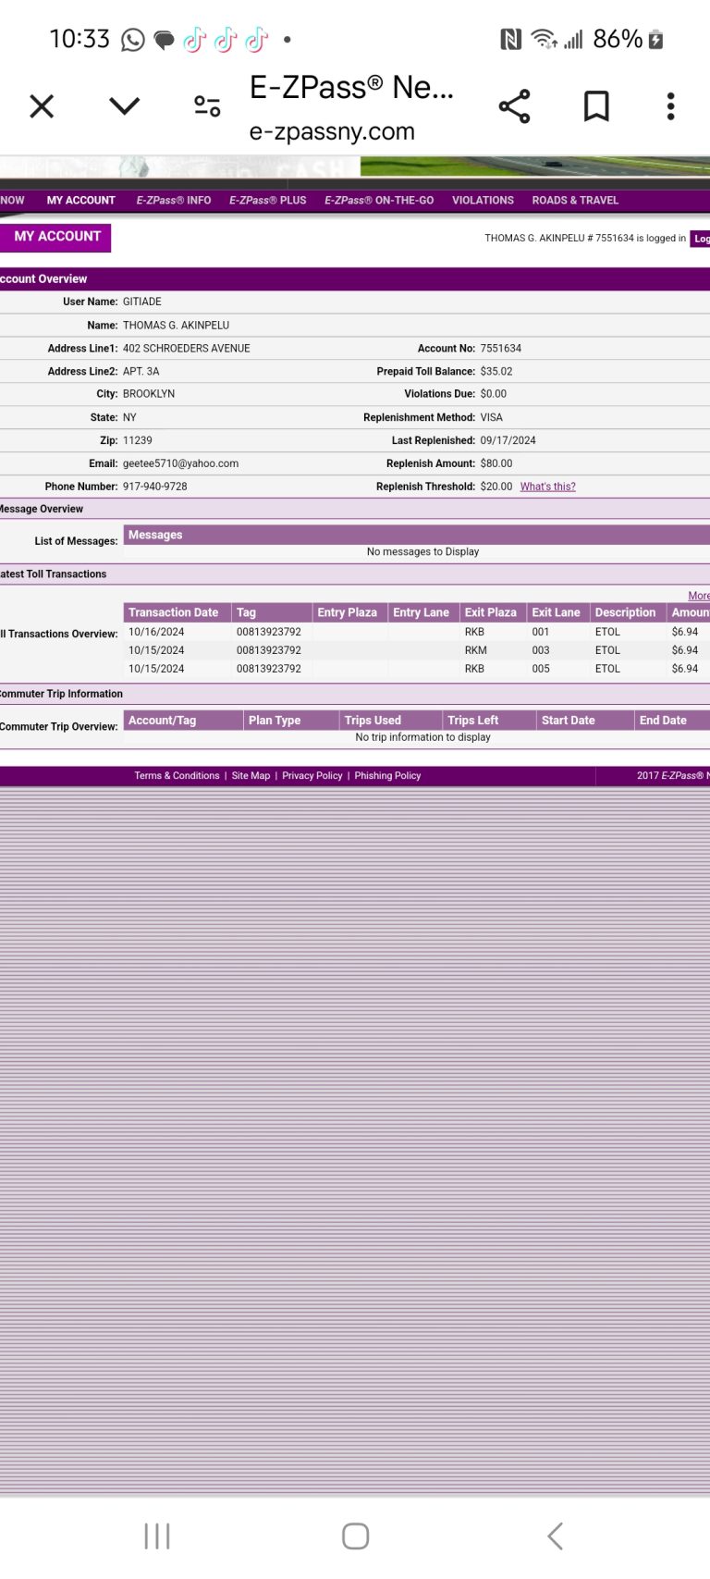Tap the chat bubble notification icon
The image size is (710, 1579).
pyautogui.click(x=164, y=41)
